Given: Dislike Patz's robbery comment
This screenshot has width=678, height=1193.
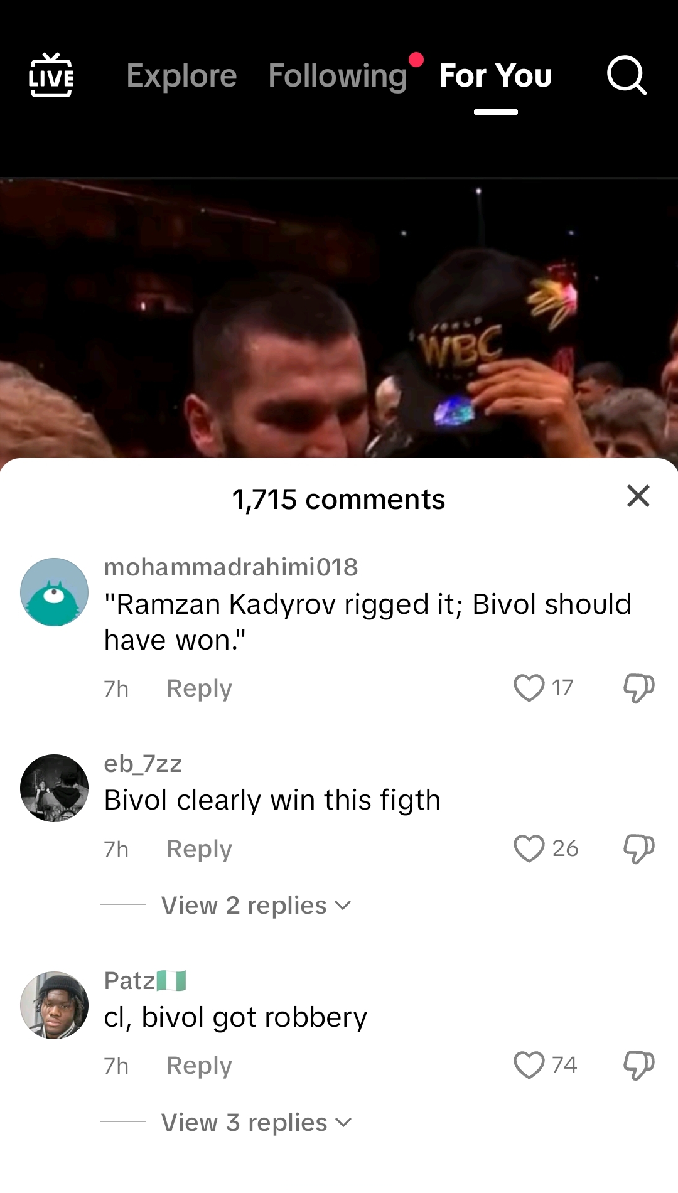Looking at the screenshot, I should click(639, 1065).
